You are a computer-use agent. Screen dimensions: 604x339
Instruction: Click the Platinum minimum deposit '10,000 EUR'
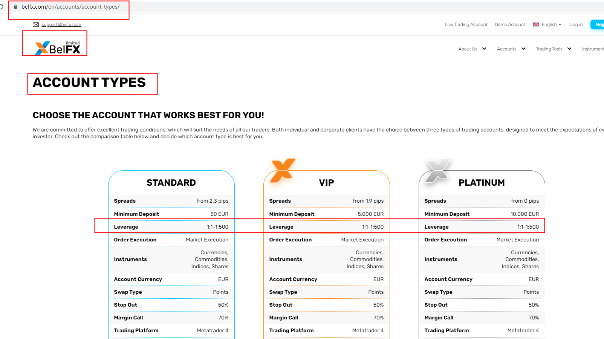click(524, 214)
